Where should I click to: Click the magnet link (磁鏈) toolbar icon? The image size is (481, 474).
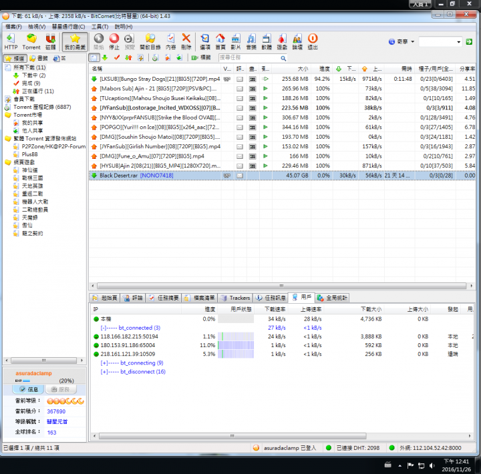tap(51, 41)
